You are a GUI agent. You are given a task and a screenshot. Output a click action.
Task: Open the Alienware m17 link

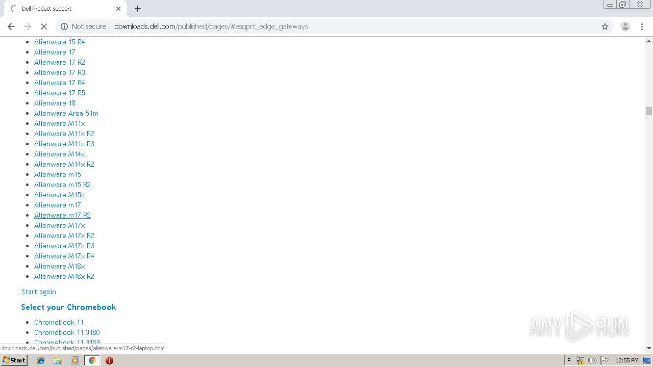coord(58,205)
